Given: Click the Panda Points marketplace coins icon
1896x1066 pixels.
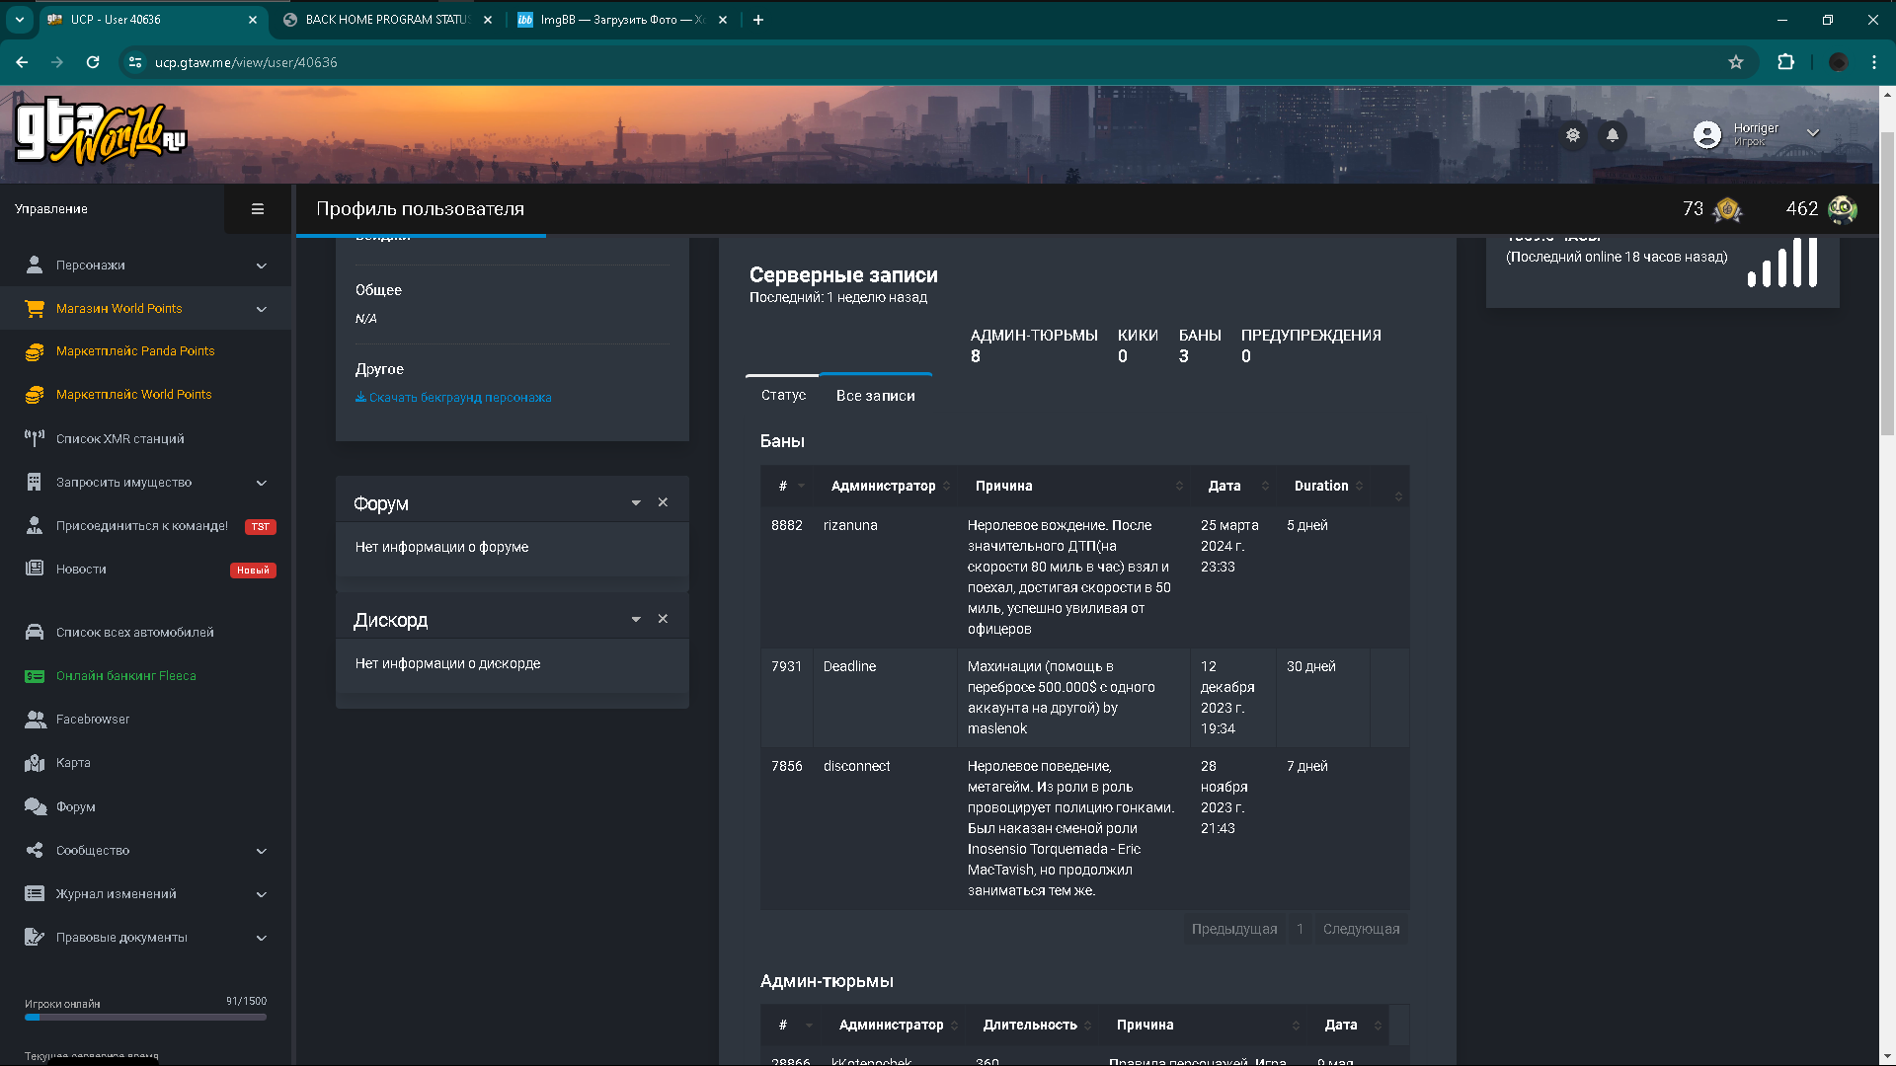Looking at the screenshot, I should coord(35,351).
